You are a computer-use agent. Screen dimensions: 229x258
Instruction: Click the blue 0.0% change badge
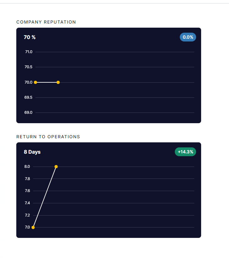click(x=188, y=37)
